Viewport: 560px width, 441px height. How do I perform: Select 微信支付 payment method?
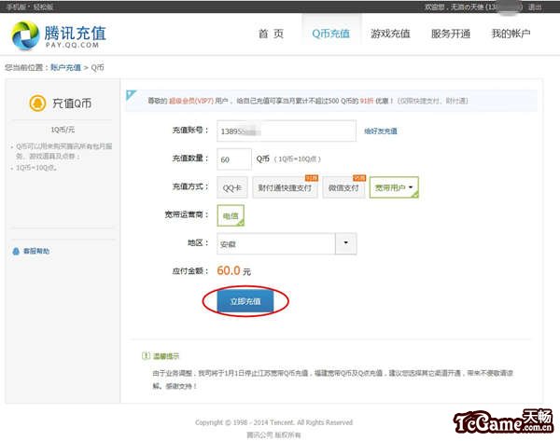pyautogui.click(x=343, y=187)
